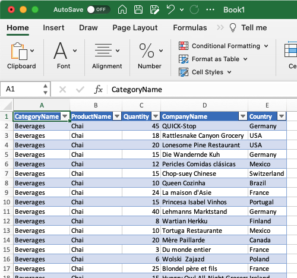Open the Draw ribbon tab
Screen dimensions: 297x278
pyautogui.click(x=89, y=28)
